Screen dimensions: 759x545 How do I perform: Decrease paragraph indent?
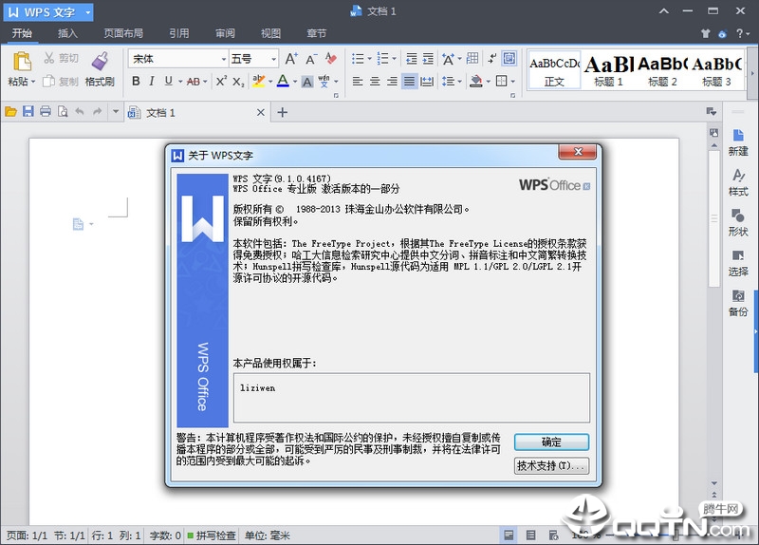coord(412,59)
